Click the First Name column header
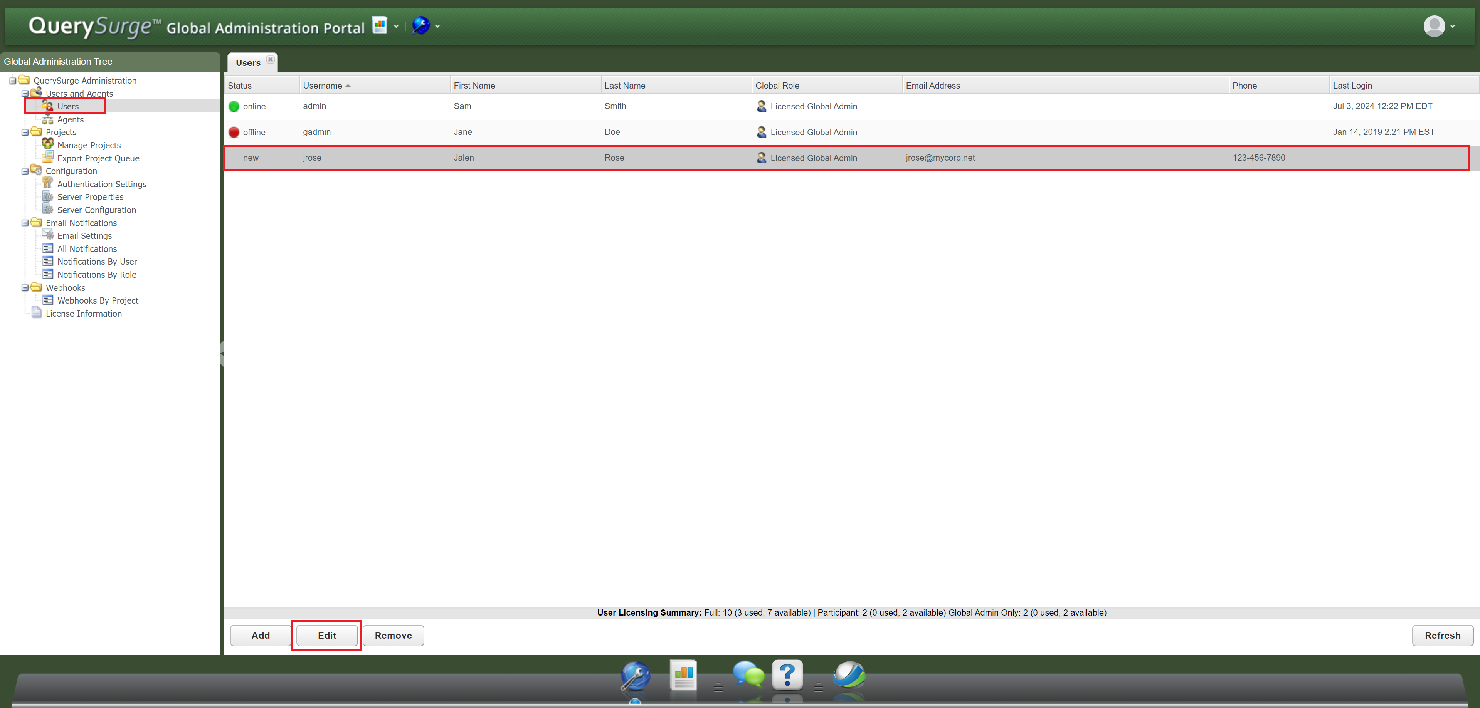The height and width of the screenshot is (708, 1480). click(x=525, y=86)
